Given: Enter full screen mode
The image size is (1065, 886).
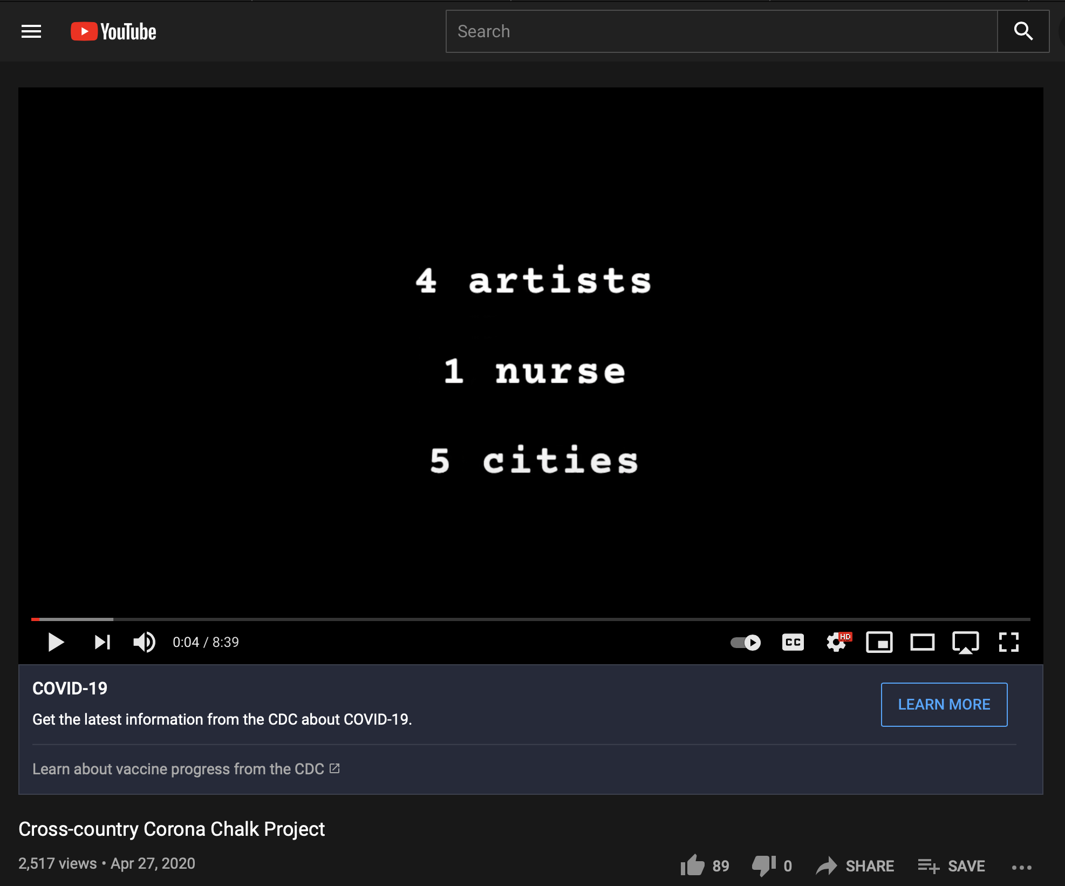Looking at the screenshot, I should (1008, 642).
